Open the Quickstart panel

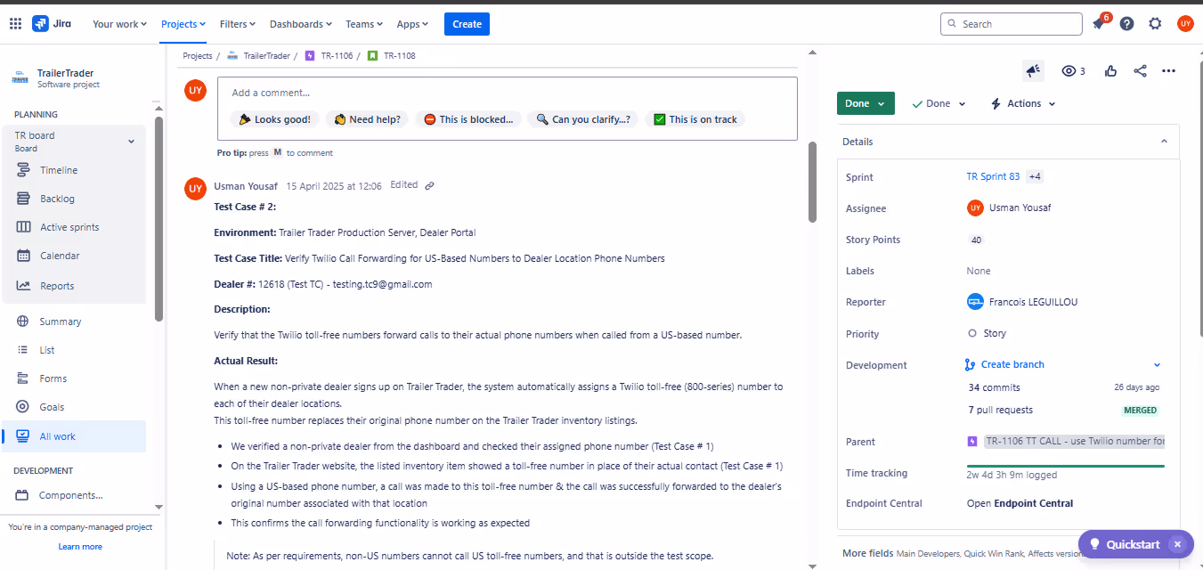[1124, 544]
